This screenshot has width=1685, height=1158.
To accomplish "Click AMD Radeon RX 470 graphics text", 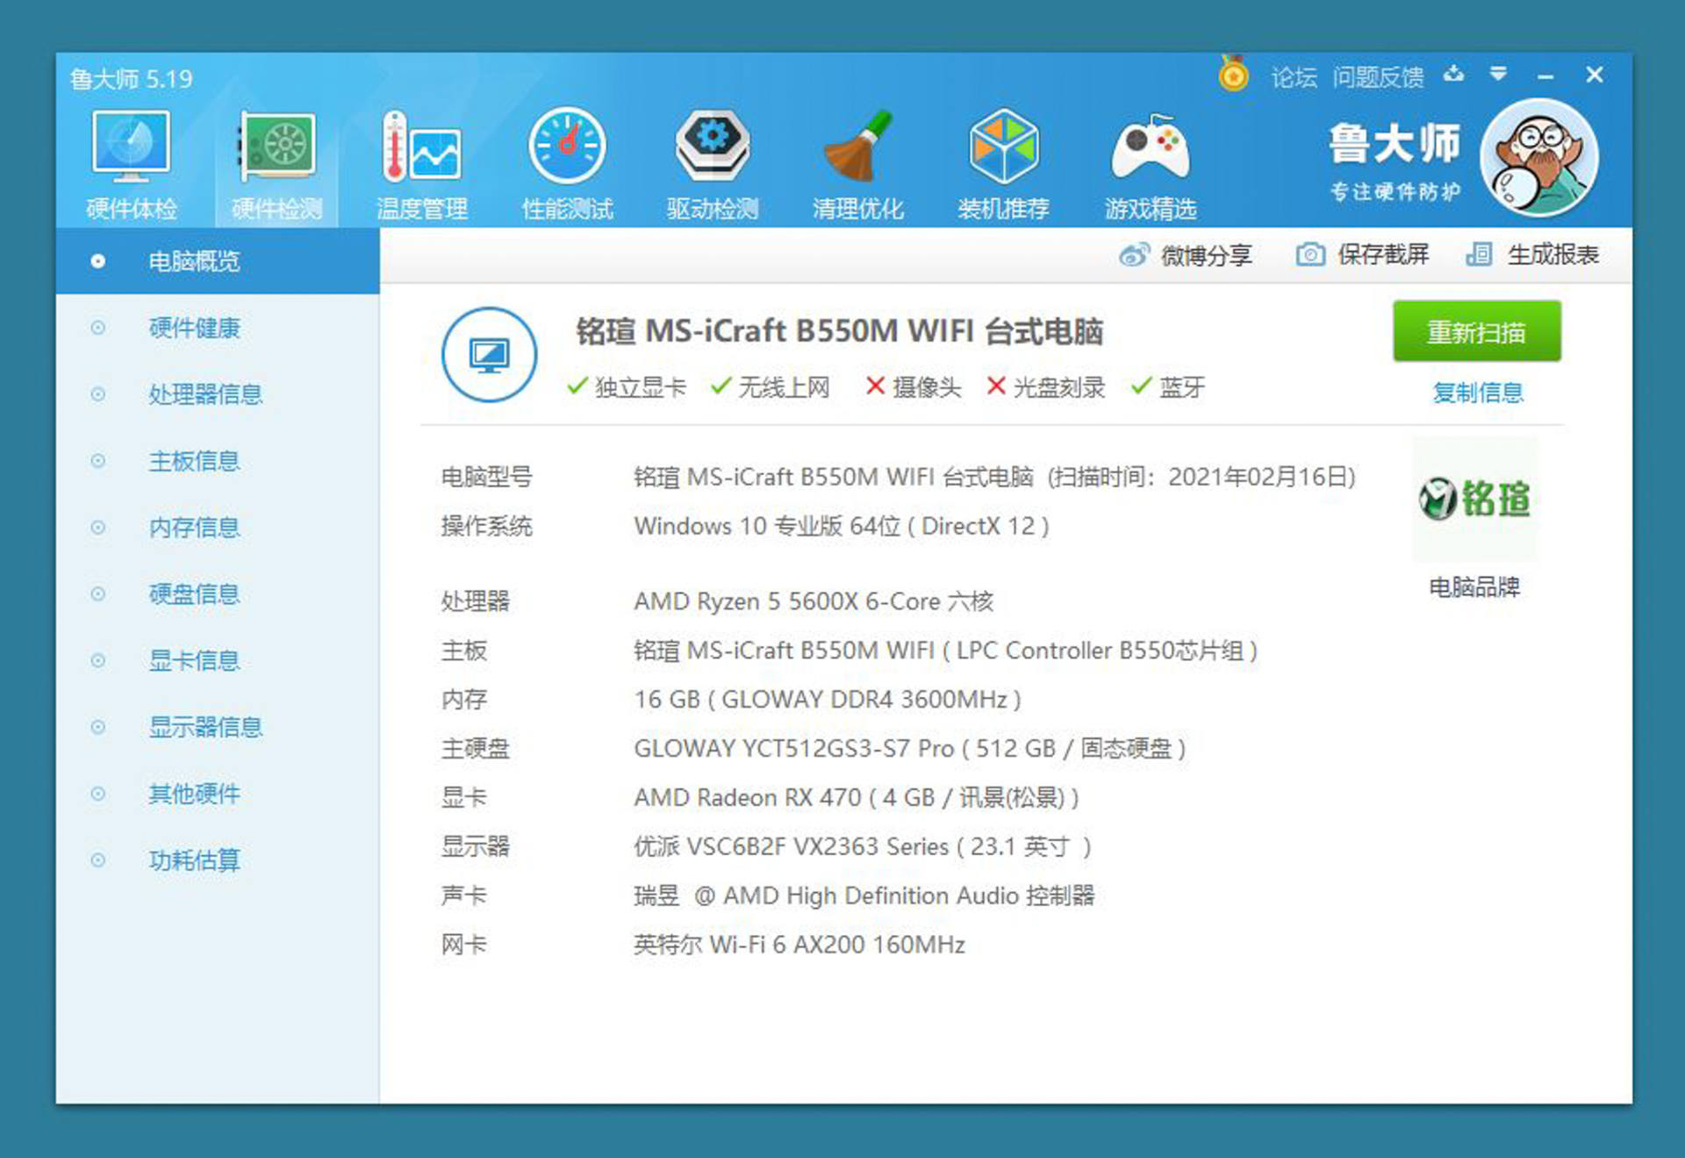I will pos(857,798).
